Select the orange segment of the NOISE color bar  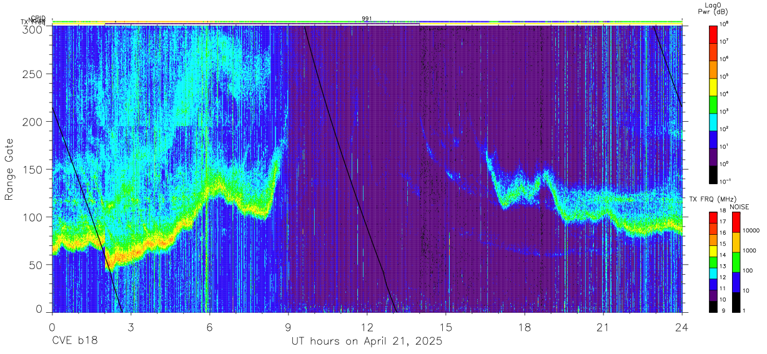click(x=736, y=242)
